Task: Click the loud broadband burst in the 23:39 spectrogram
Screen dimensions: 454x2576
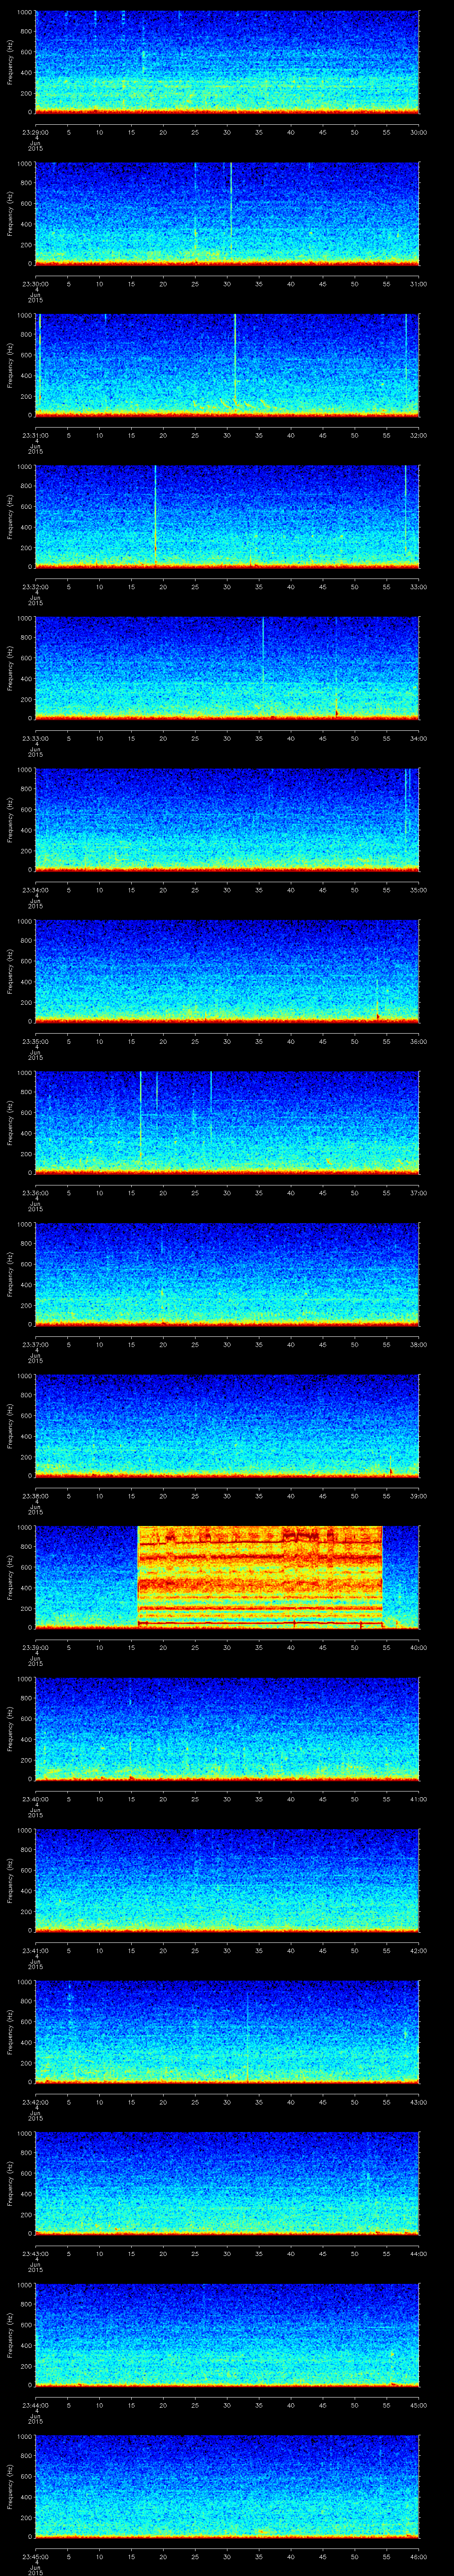Action: point(259,1577)
